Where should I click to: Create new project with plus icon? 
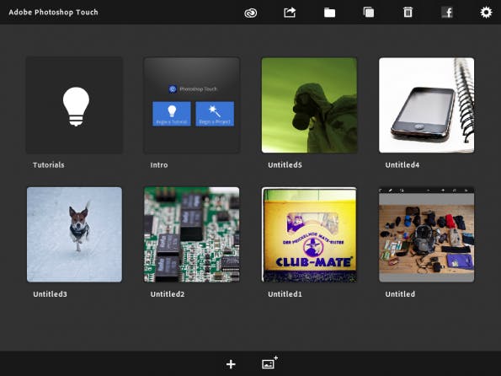(x=231, y=364)
